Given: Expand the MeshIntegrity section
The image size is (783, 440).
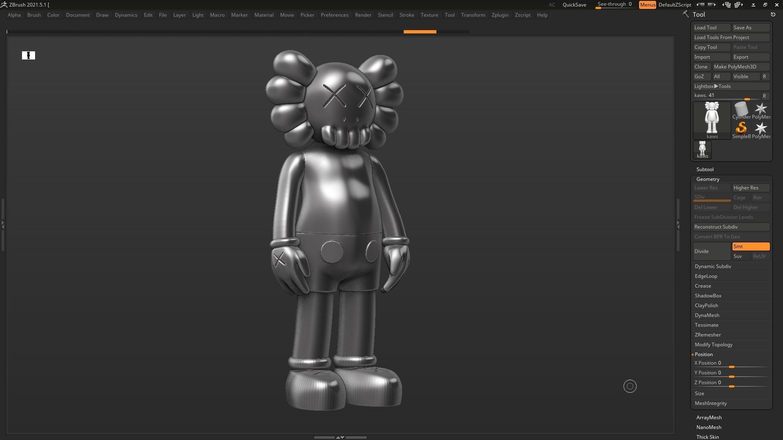Looking at the screenshot, I should (x=710, y=403).
